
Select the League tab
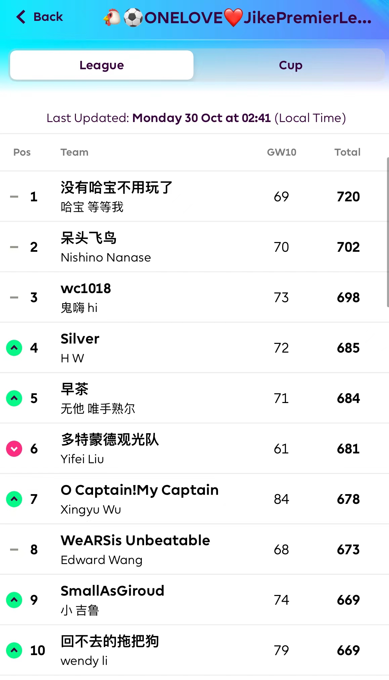[102, 65]
